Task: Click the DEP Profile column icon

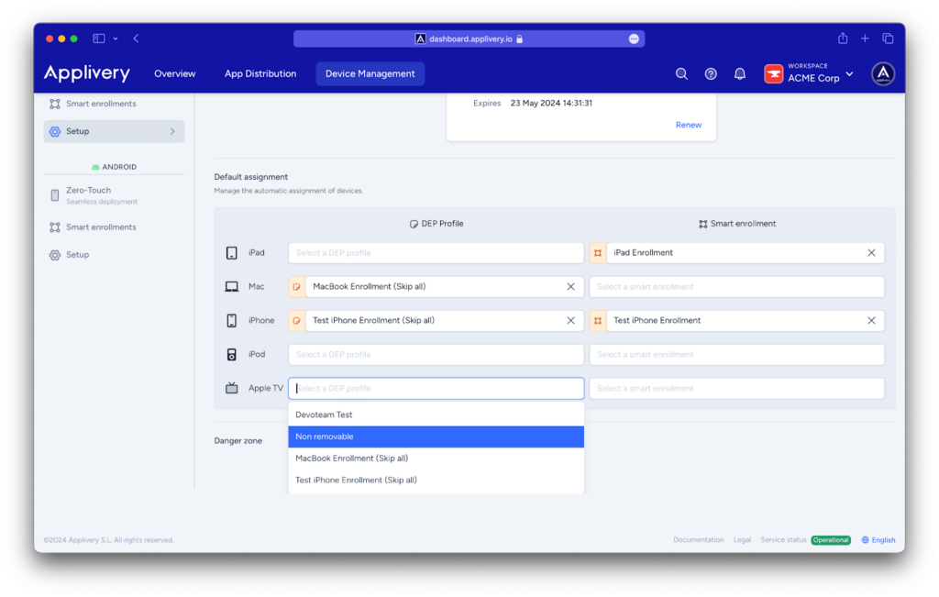Action: 414,224
